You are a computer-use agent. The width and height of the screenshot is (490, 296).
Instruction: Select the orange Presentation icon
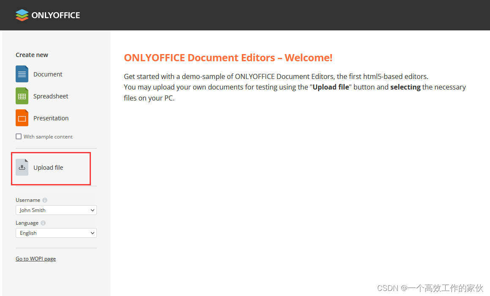point(22,118)
